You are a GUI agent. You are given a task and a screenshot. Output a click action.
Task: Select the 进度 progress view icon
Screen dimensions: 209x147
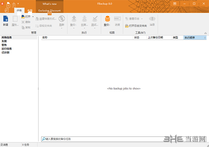point(117,19)
